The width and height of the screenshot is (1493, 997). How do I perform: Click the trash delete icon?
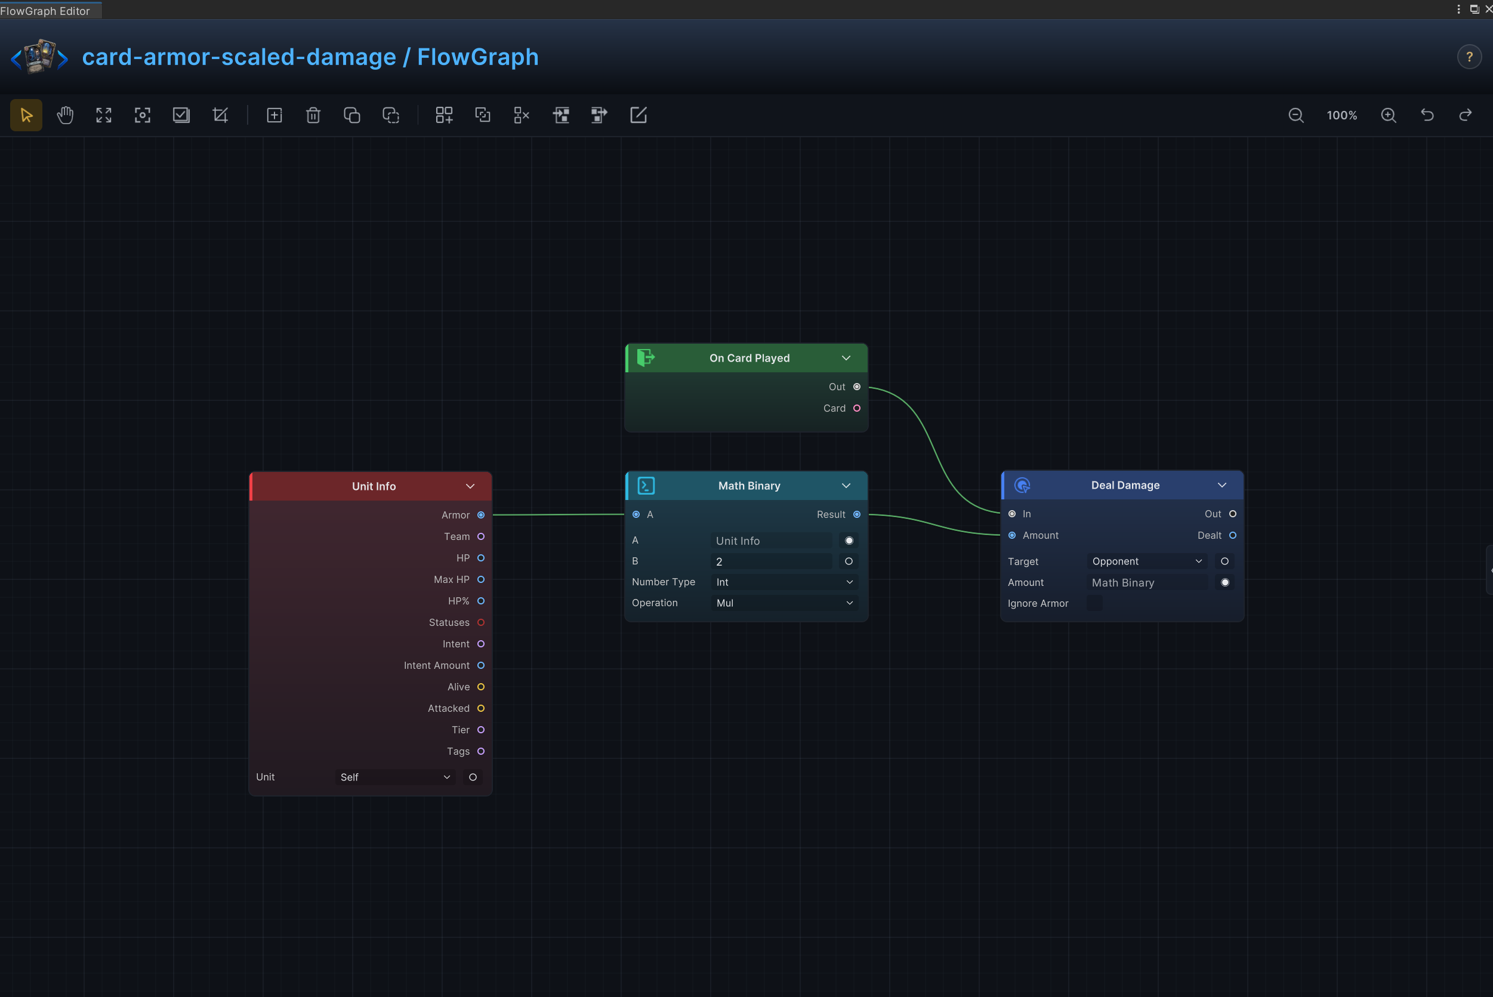[x=313, y=115]
